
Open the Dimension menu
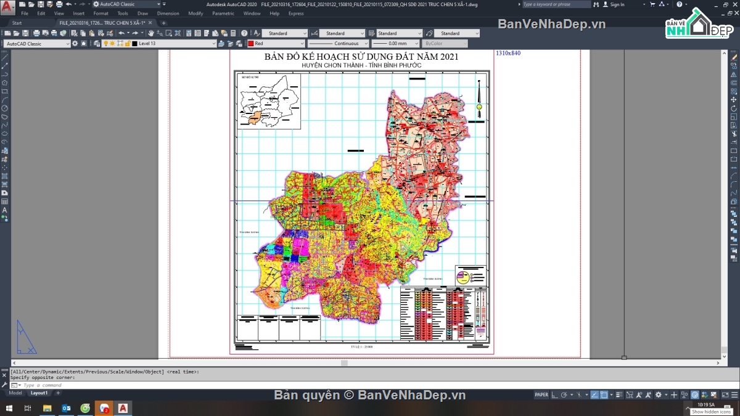click(168, 13)
